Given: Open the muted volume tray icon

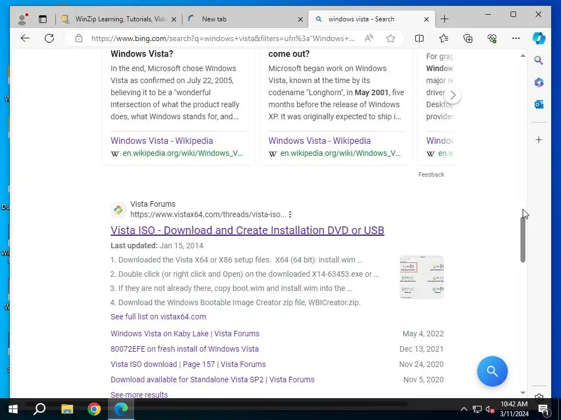Looking at the screenshot, I should pyautogui.click(x=490, y=409).
